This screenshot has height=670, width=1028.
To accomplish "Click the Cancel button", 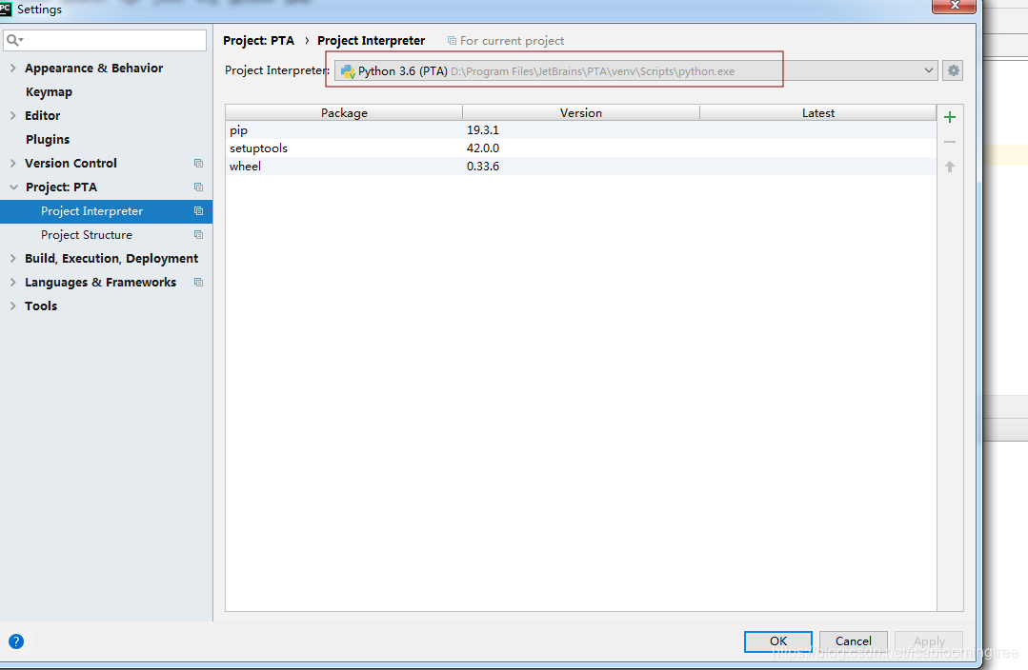I will 854,641.
